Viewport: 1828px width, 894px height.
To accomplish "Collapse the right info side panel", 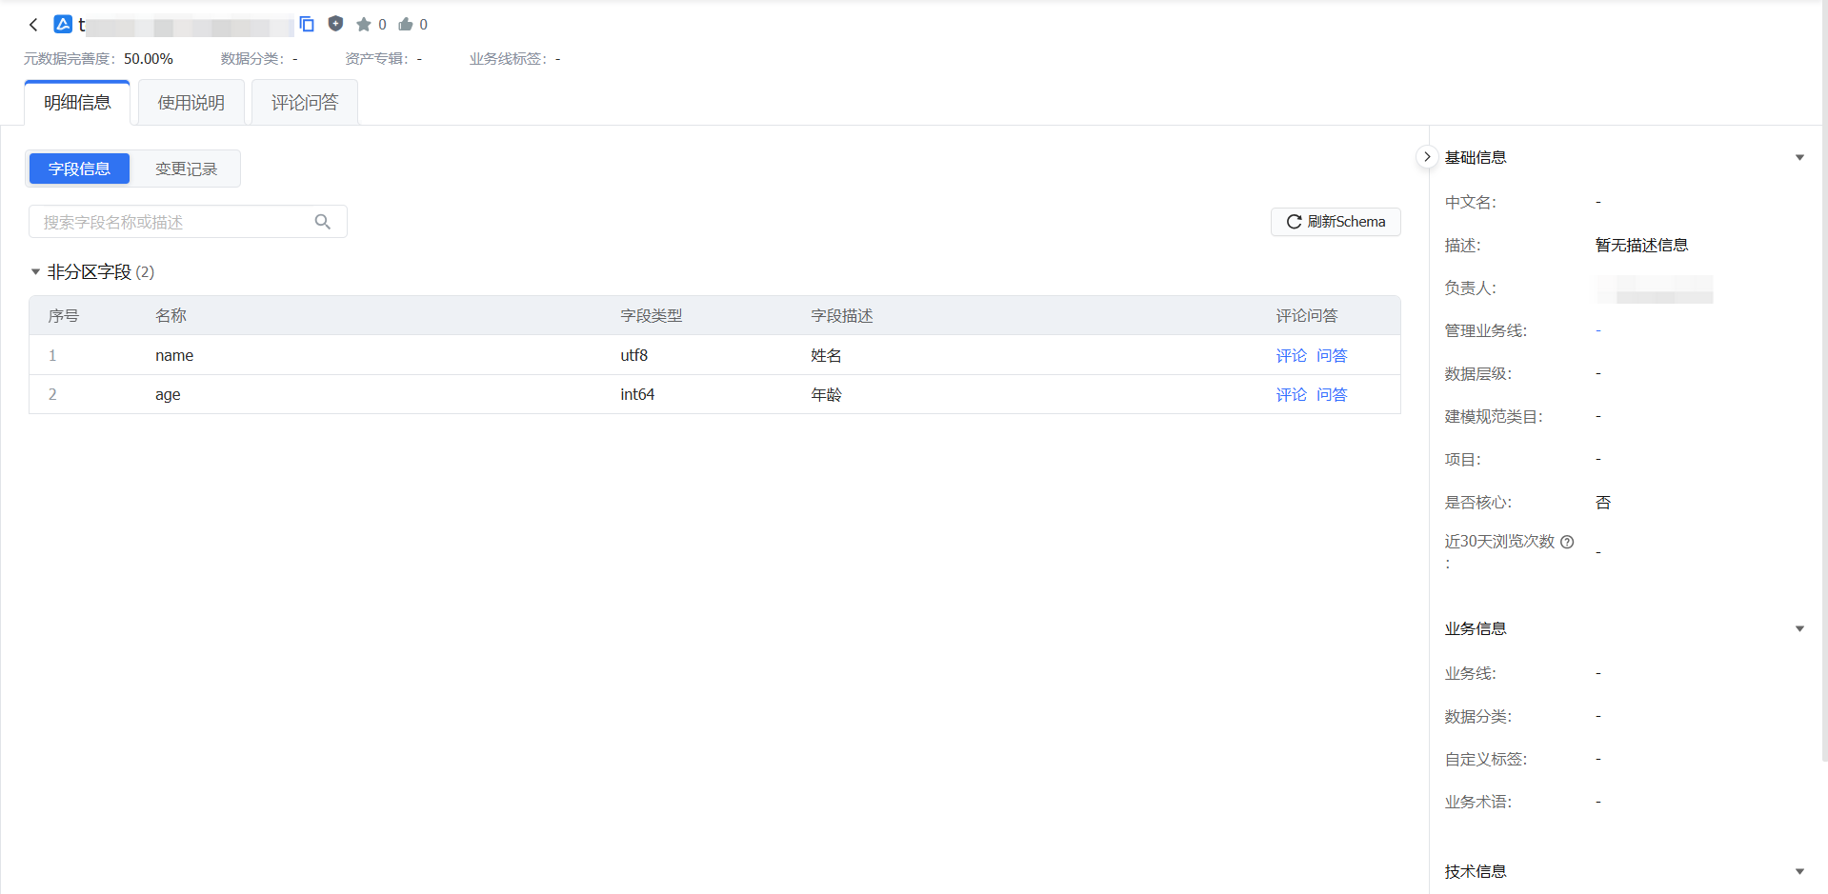I will (x=1426, y=157).
